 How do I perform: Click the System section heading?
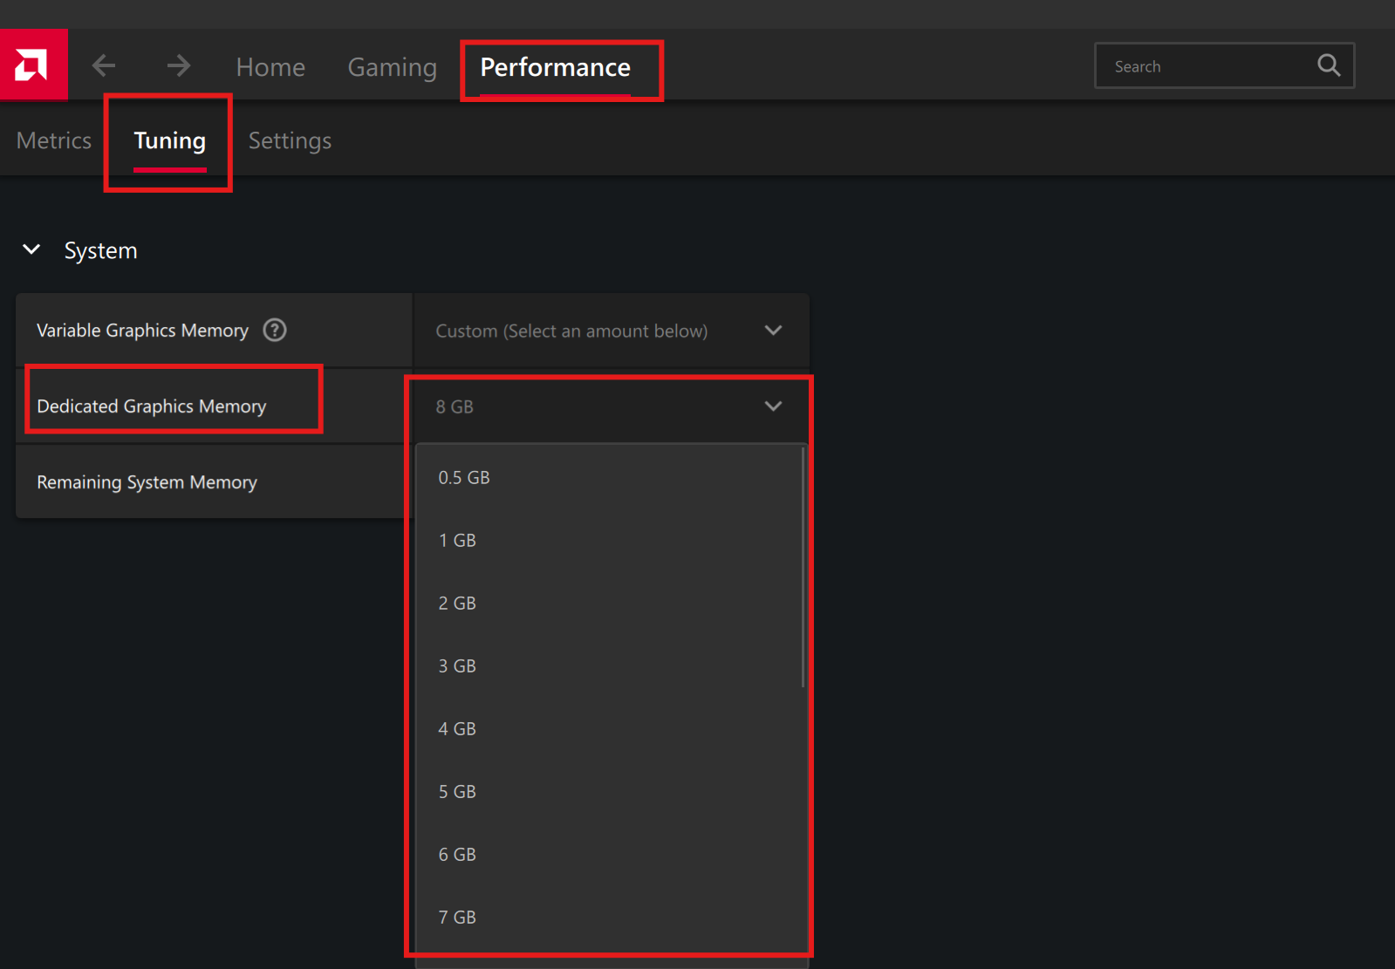pyautogui.click(x=100, y=251)
